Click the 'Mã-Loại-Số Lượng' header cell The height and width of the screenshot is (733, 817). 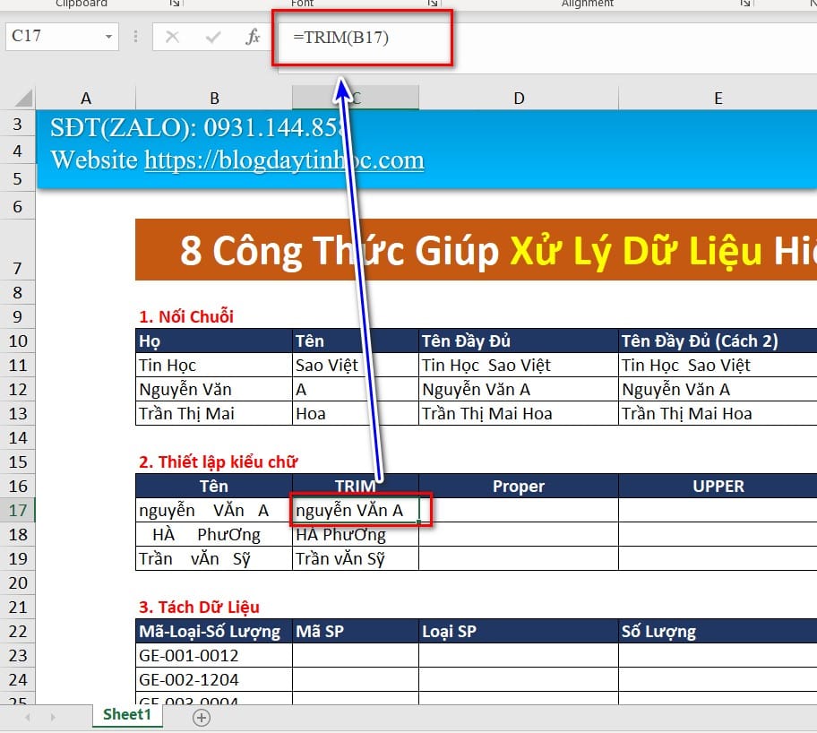(x=214, y=632)
